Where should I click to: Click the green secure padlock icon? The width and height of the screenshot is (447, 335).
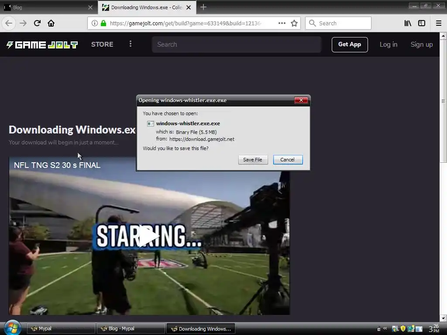tap(103, 23)
